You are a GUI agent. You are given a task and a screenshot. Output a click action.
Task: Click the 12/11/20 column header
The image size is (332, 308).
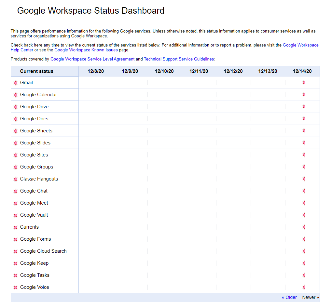click(199, 71)
